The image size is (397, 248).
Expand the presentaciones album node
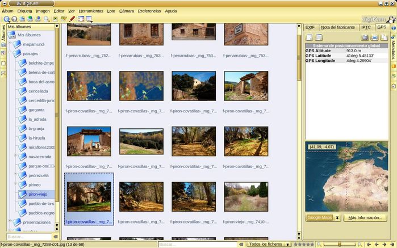point(10,221)
